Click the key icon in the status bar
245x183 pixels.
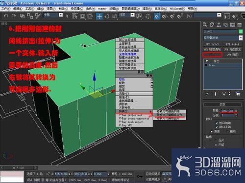pyautogui.click(x=140, y=176)
